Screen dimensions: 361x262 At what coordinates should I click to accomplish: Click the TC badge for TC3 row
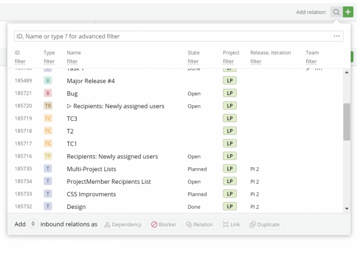48,119
